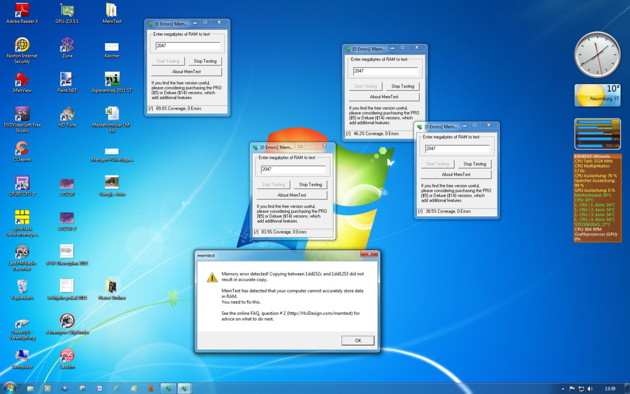Select the GPU-Z.0.5.1 desktop icon
This screenshot has height=394, width=630.
[67, 14]
